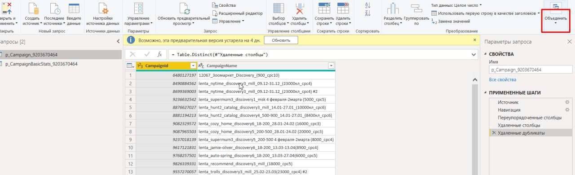Image resolution: width=575 pixels, height=175 pixels.
Task: Cancel the formula edit with the X icon
Action: 133,54
